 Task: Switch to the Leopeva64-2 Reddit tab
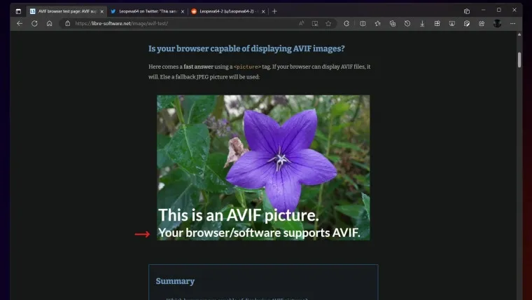tap(224, 11)
